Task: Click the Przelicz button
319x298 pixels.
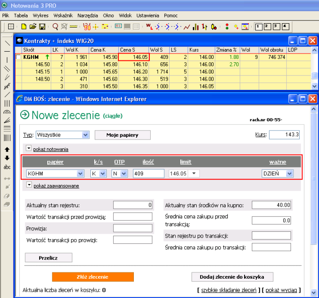Action: tap(48, 258)
